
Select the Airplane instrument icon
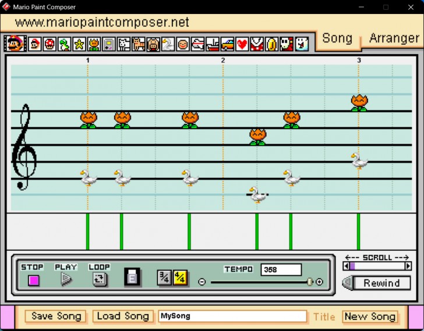(x=197, y=44)
